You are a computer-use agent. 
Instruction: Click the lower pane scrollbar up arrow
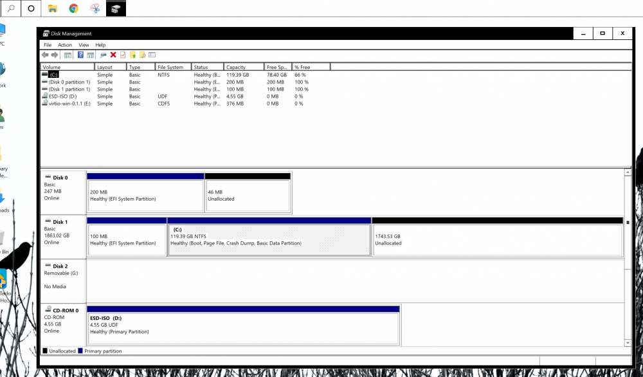628,172
